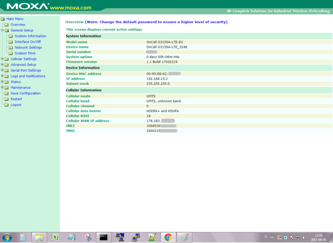Click the Network Settings folder icon
Image resolution: width=333 pixels, height=243 pixels.
coord(10,48)
